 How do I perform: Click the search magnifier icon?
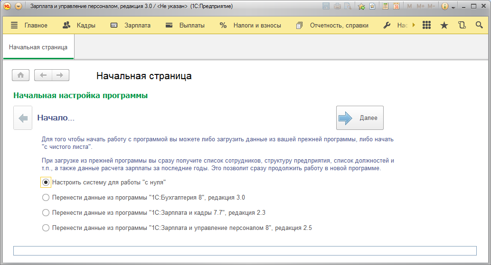click(479, 25)
